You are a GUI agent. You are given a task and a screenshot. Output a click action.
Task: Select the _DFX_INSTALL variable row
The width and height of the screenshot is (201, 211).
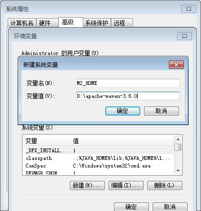click(x=99, y=150)
